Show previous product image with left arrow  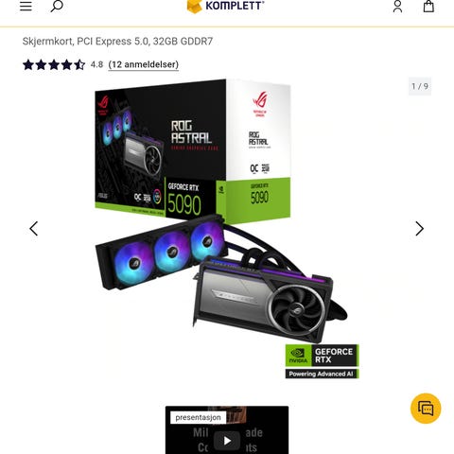[x=34, y=229]
